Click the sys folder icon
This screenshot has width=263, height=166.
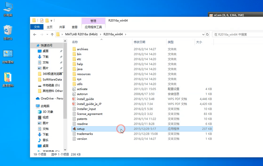click(x=74, y=79)
